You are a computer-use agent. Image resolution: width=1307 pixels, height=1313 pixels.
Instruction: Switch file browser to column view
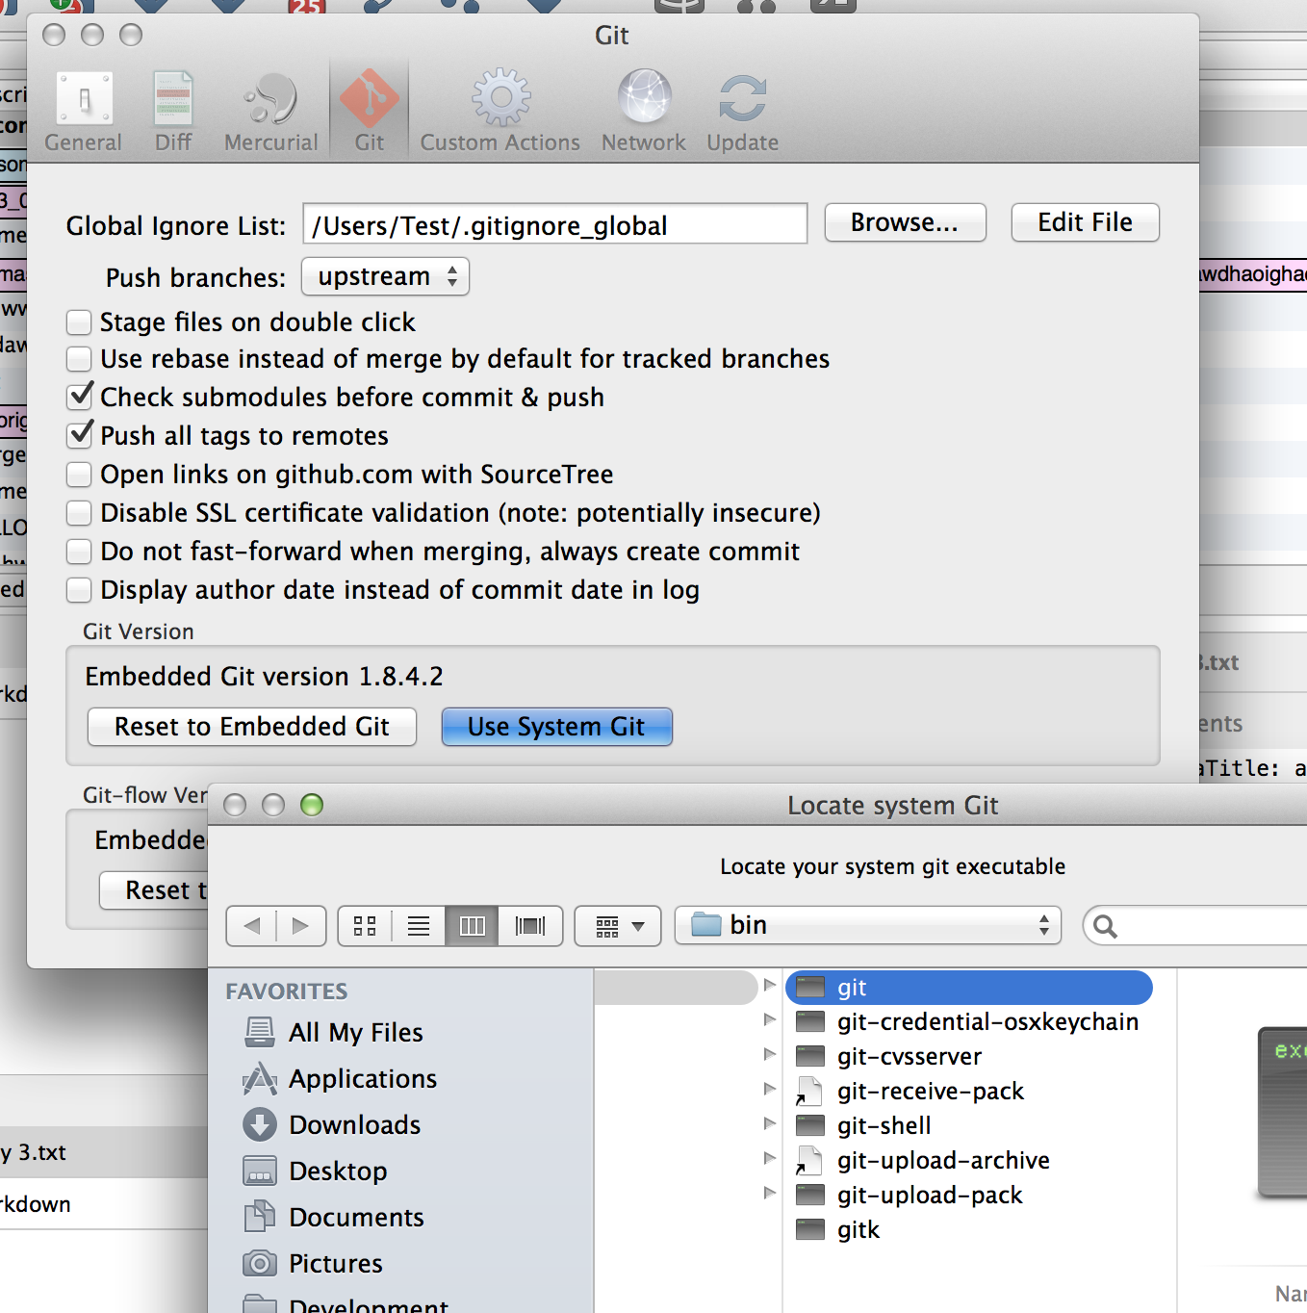click(472, 926)
